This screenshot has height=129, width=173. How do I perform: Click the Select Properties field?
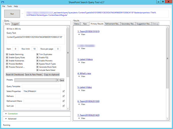42,91
